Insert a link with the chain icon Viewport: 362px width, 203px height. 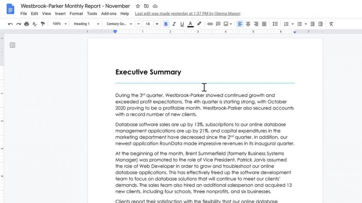pyautogui.click(x=210, y=24)
